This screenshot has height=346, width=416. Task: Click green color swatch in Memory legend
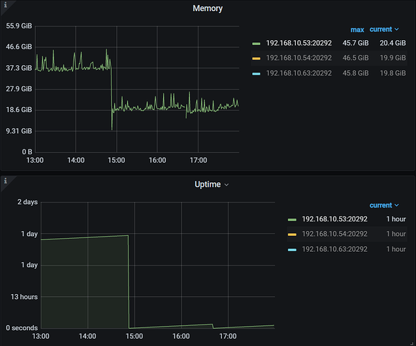[257, 44]
